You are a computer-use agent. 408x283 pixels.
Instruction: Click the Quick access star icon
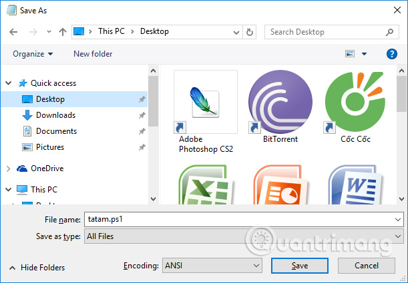click(x=23, y=83)
